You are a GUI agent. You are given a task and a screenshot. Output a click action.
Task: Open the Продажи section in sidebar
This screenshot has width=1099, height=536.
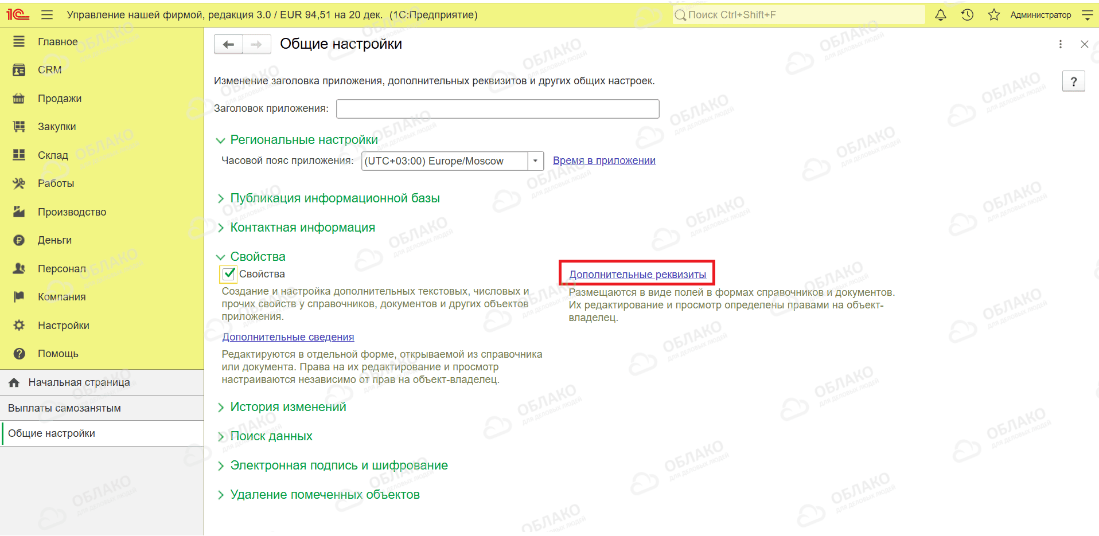[x=60, y=99]
